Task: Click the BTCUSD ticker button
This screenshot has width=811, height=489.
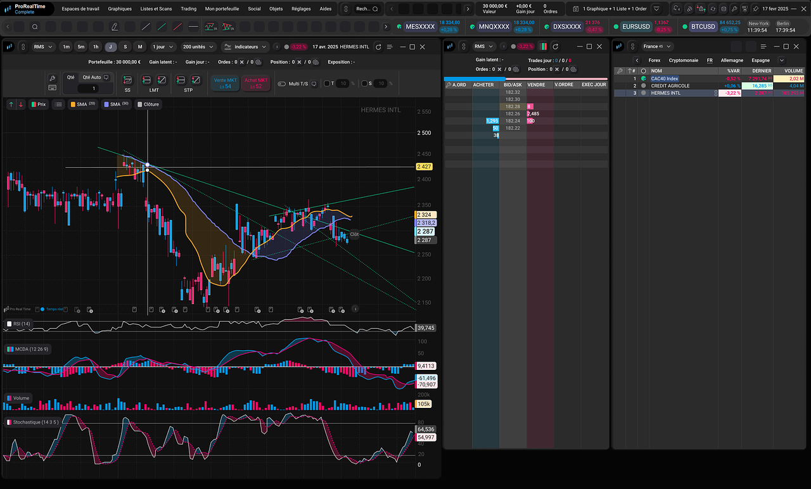Action: click(703, 27)
